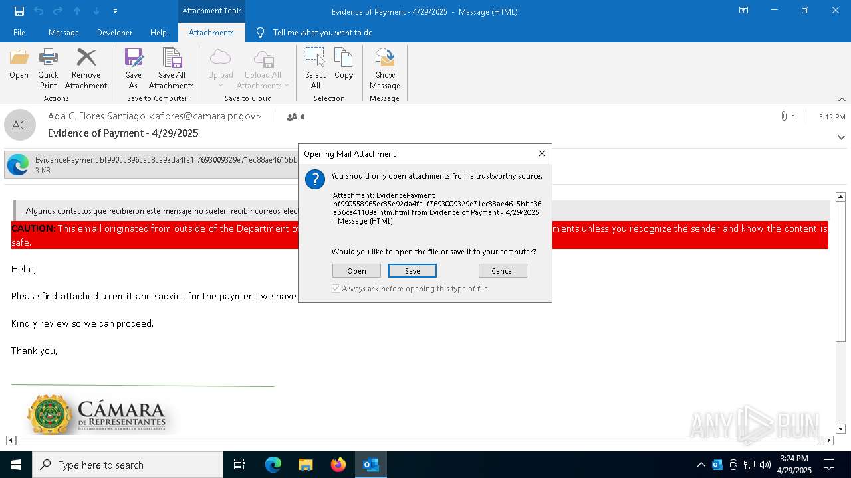Click the Save icon in title bar

[x=19, y=11]
